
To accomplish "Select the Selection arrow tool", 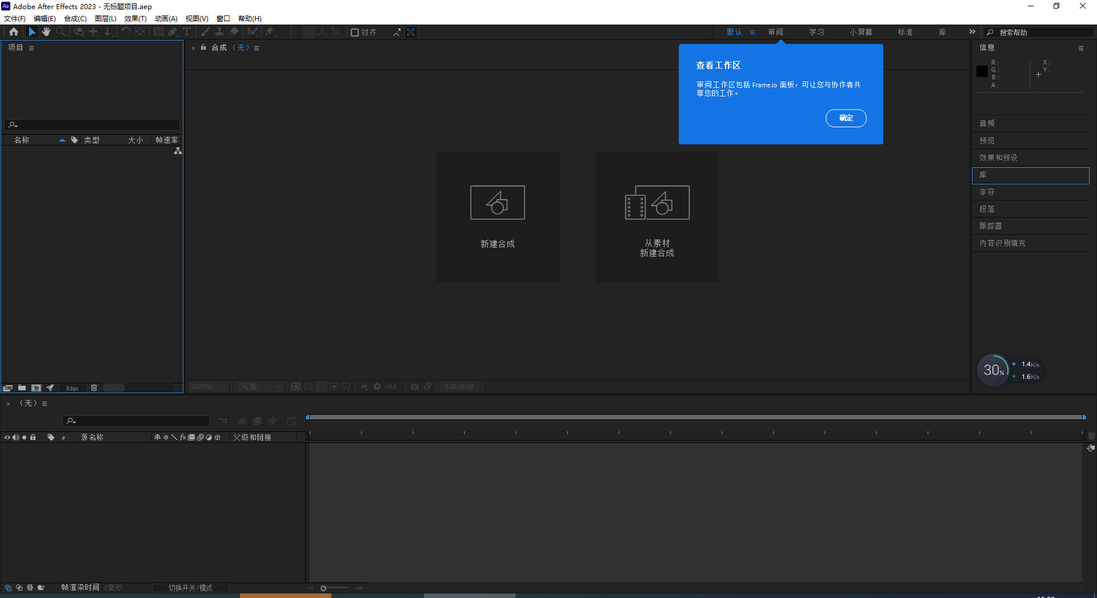I will click(32, 32).
